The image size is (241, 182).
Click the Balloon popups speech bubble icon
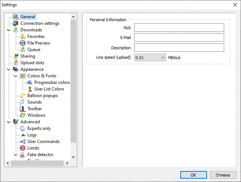pos(22,95)
